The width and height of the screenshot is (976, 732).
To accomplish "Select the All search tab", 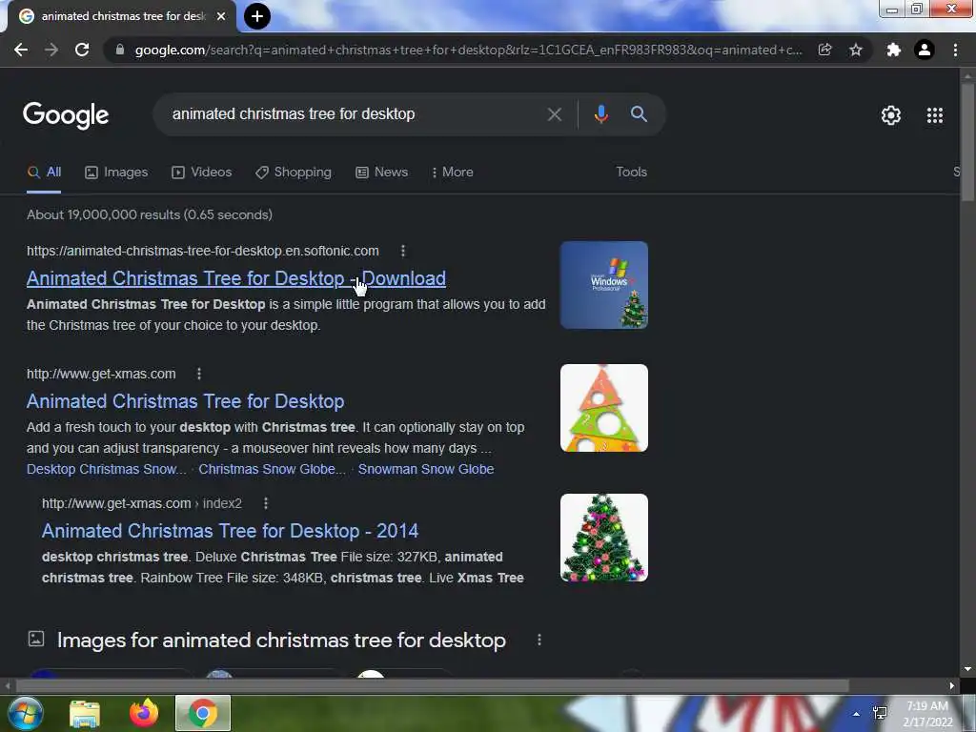I will (x=44, y=172).
